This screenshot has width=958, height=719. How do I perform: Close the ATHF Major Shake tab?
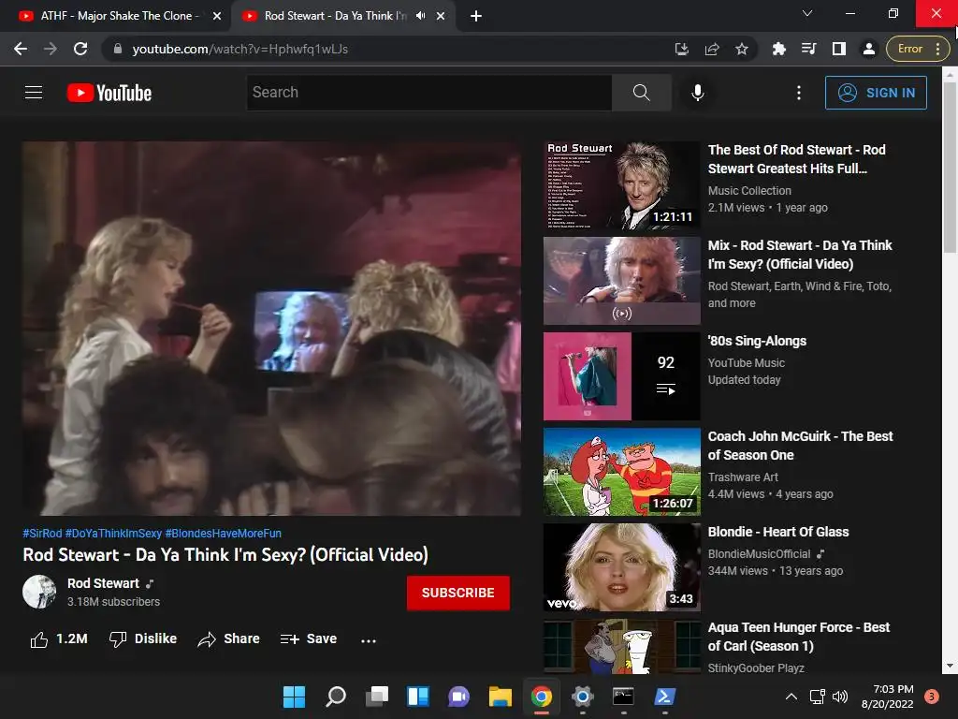[217, 16]
